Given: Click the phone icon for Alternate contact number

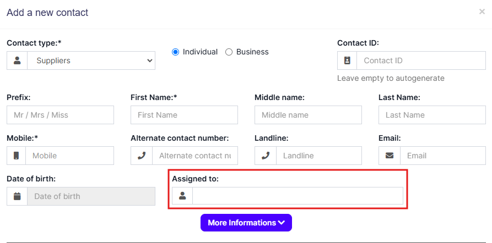Looking at the screenshot, I should (x=142, y=156).
